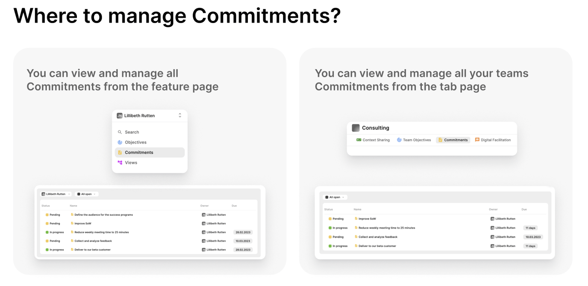This screenshot has height=286, width=588.
Task: Open the 'All open' filter next to Lillibeth Rutten filter
Action: pyautogui.click(x=87, y=194)
